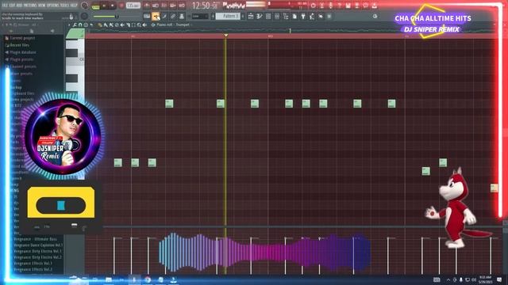Open the Mixer icon
Viewport: 508px width, 285px height.
pyautogui.click(x=277, y=16)
